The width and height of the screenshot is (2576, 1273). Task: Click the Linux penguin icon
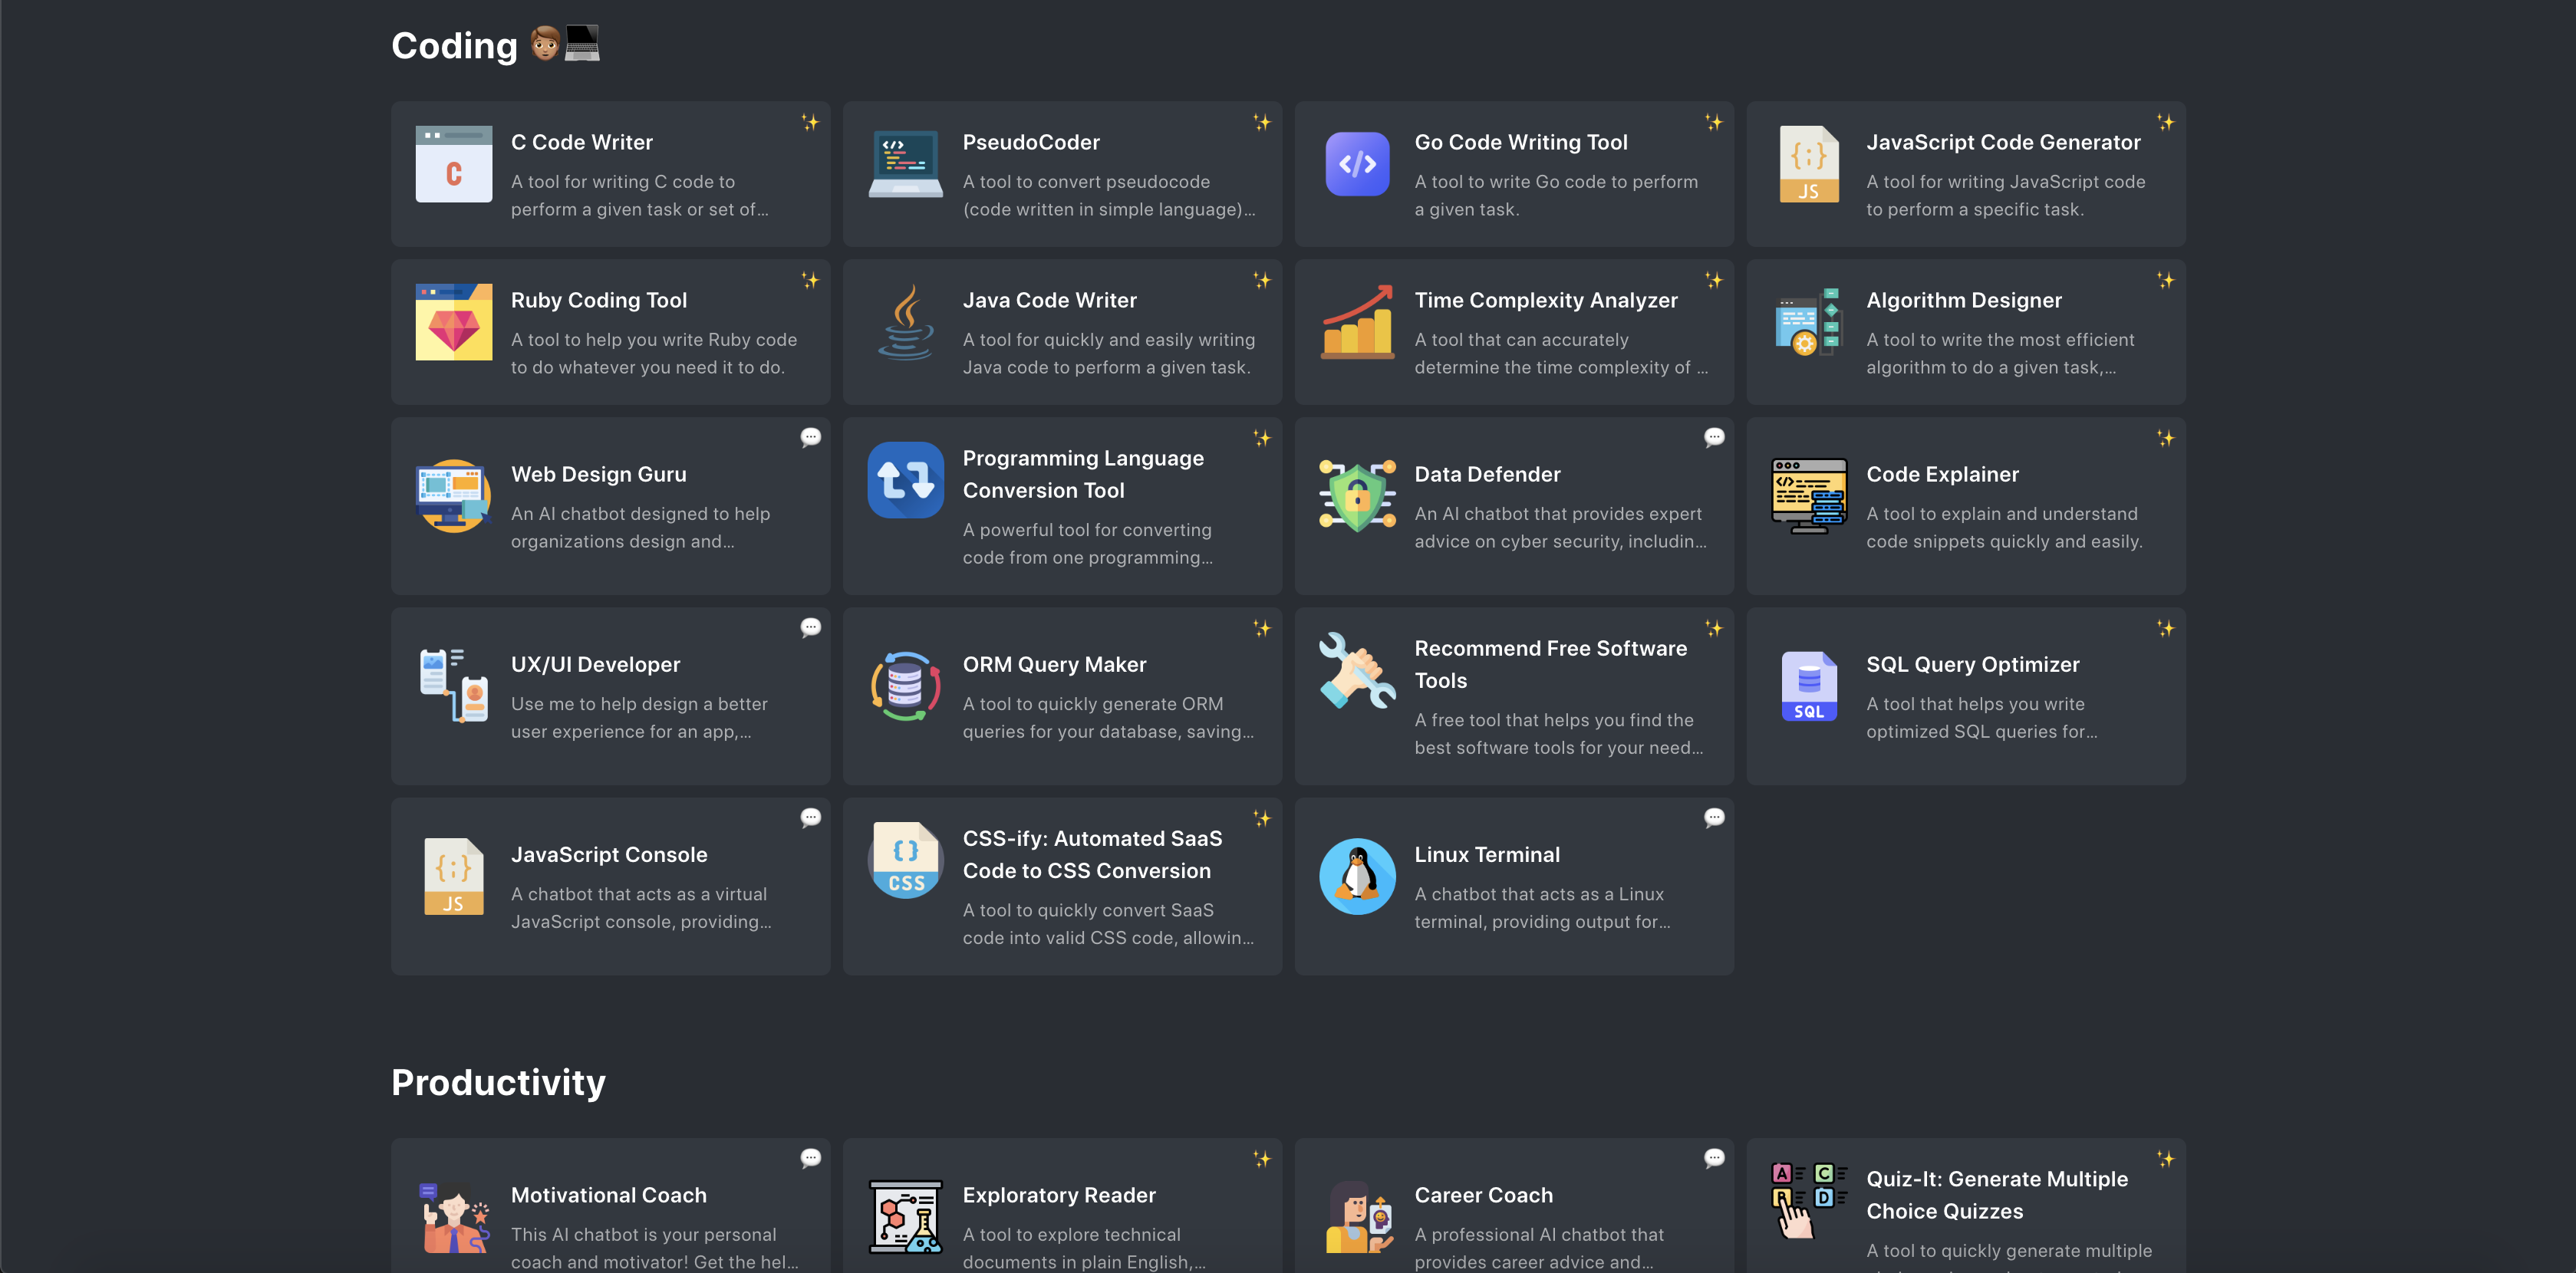point(1357,876)
